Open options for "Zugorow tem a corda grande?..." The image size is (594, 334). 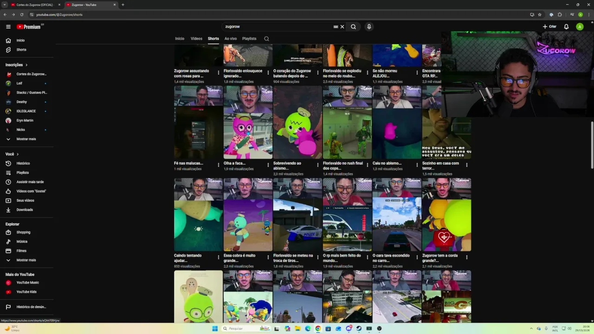(x=466, y=257)
